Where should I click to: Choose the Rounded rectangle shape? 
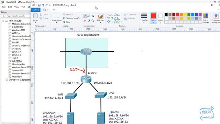(109, 18)
